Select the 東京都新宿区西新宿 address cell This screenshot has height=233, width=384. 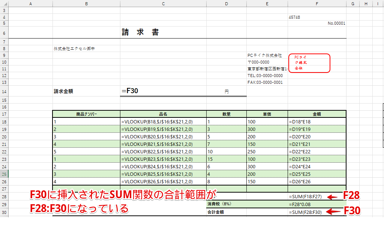pos(267,69)
